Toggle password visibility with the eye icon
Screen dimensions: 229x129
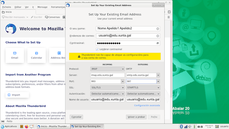[x=158, y=43]
